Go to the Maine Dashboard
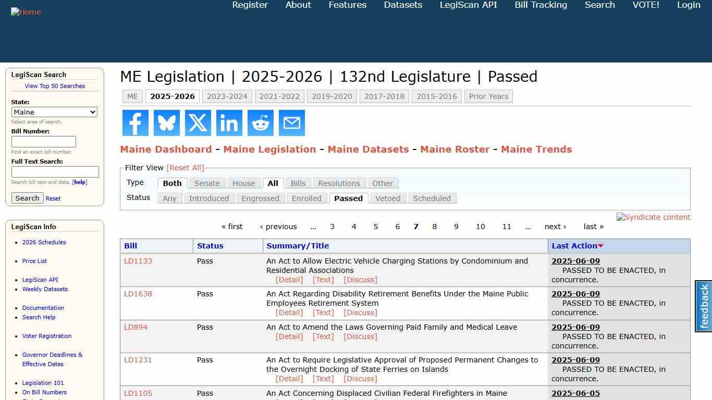 (166, 149)
